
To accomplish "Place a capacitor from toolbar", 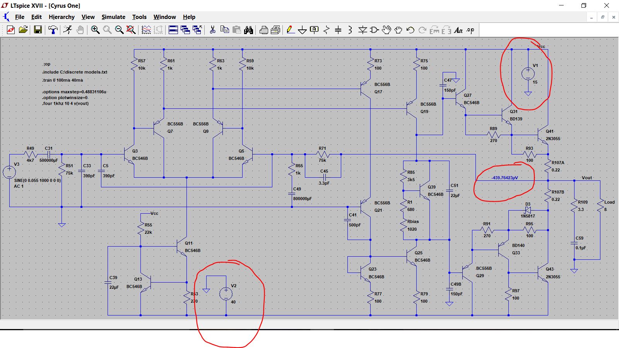I will coord(338,30).
